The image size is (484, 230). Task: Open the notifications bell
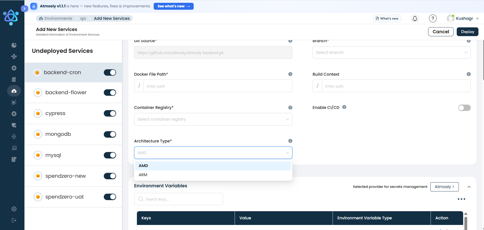click(415, 18)
